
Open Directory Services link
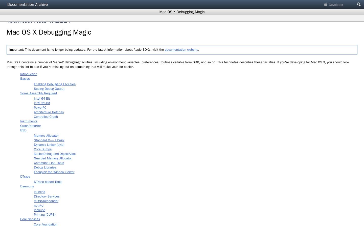coord(47,196)
